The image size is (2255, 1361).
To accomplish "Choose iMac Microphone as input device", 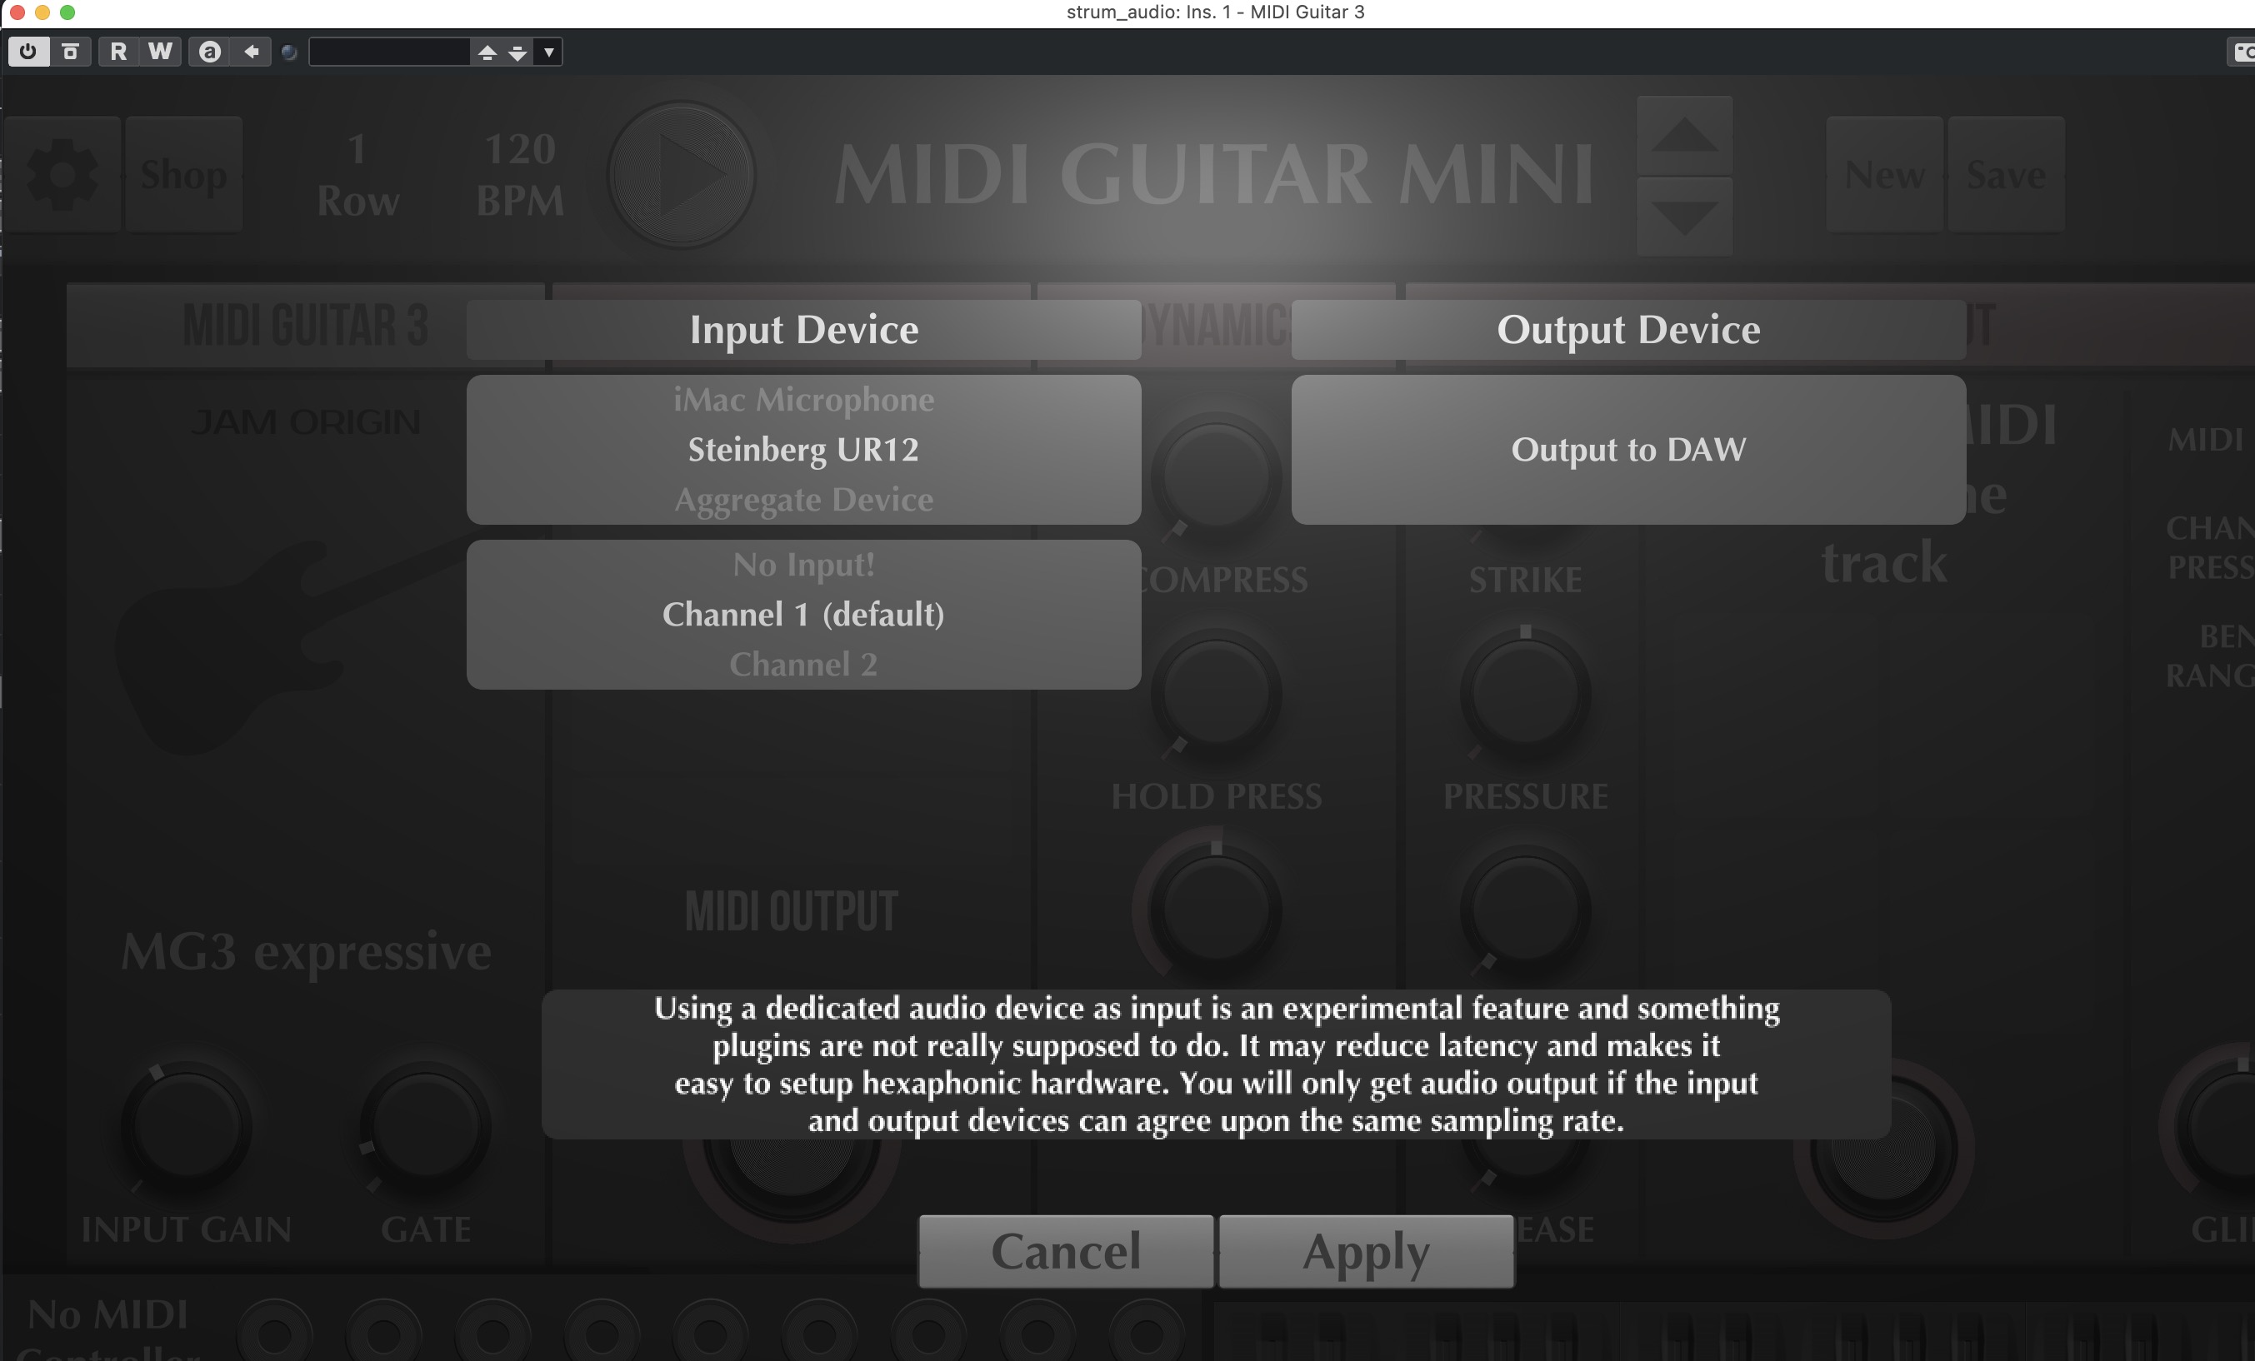I will pyautogui.click(x=803, y=400).
